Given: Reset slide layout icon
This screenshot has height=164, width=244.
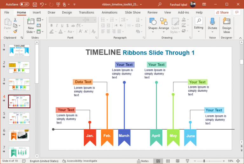Looking at the screenshot, I should click(x=38, y=25).
